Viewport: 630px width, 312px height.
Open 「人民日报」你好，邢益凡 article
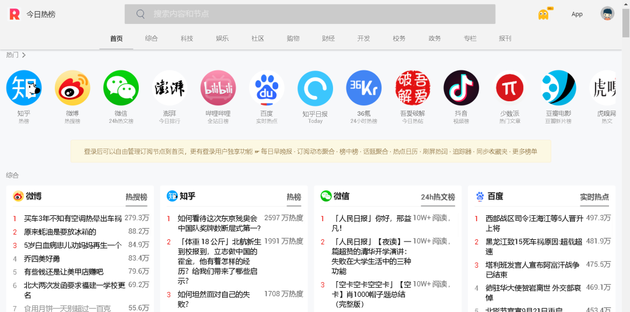372,224
